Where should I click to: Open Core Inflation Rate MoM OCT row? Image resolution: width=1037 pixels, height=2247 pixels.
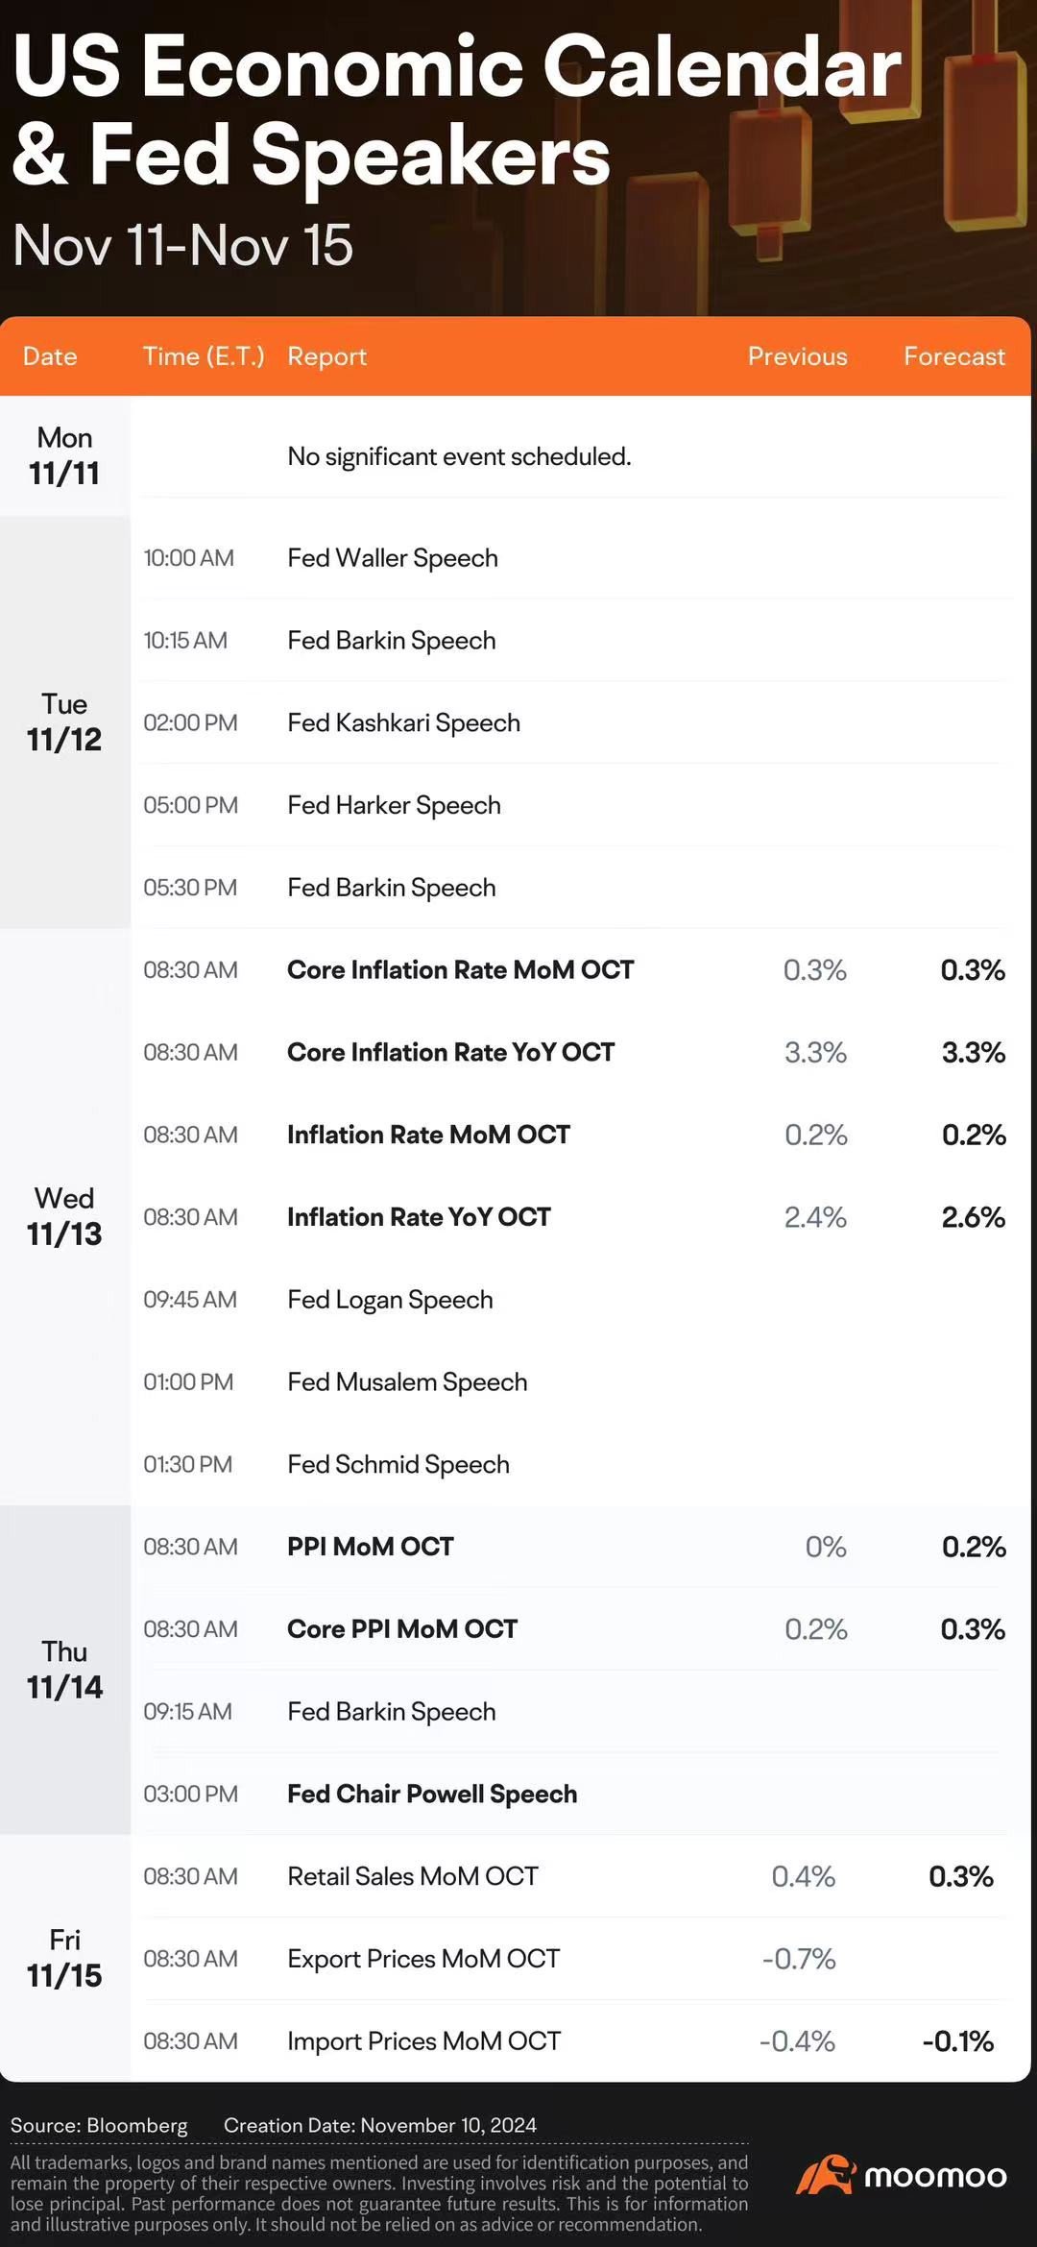[x=573, y=970]
